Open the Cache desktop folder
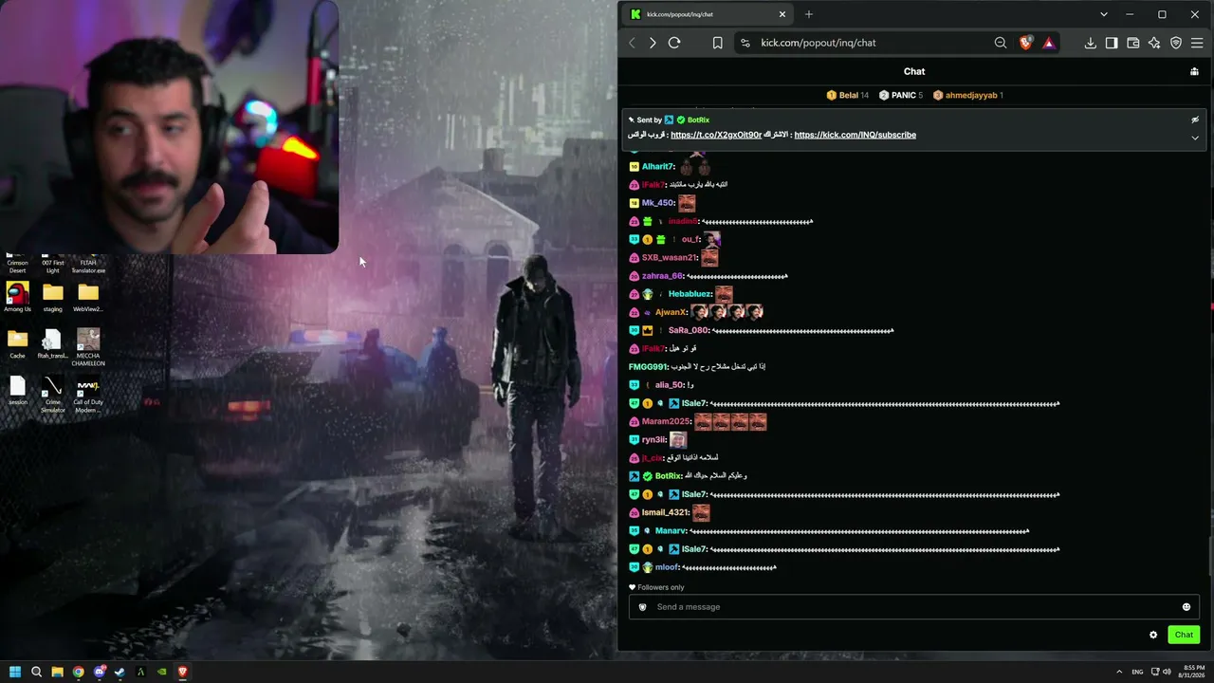This screenshot has width=1214, height=683. pyautogui.click(x=17, y=343)
